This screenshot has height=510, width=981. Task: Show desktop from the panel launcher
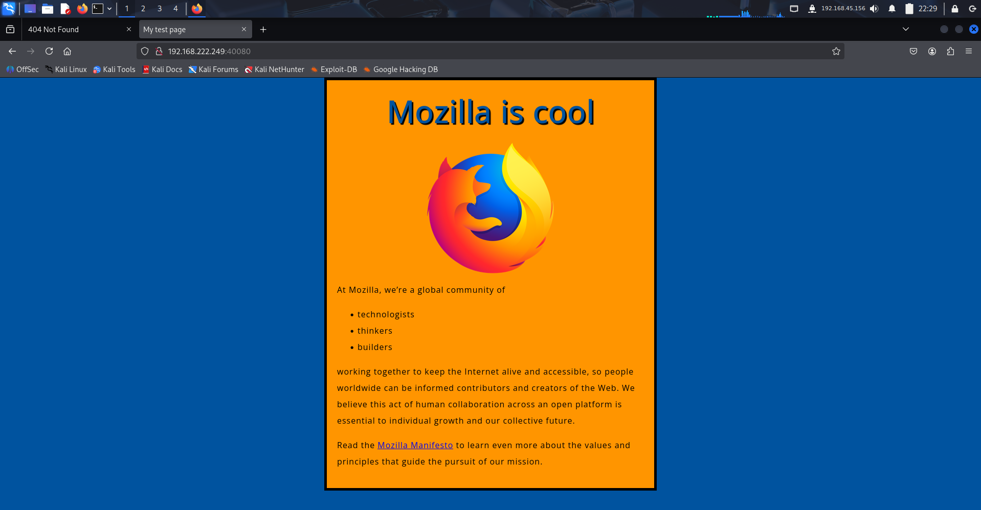(x=30, y=8)
